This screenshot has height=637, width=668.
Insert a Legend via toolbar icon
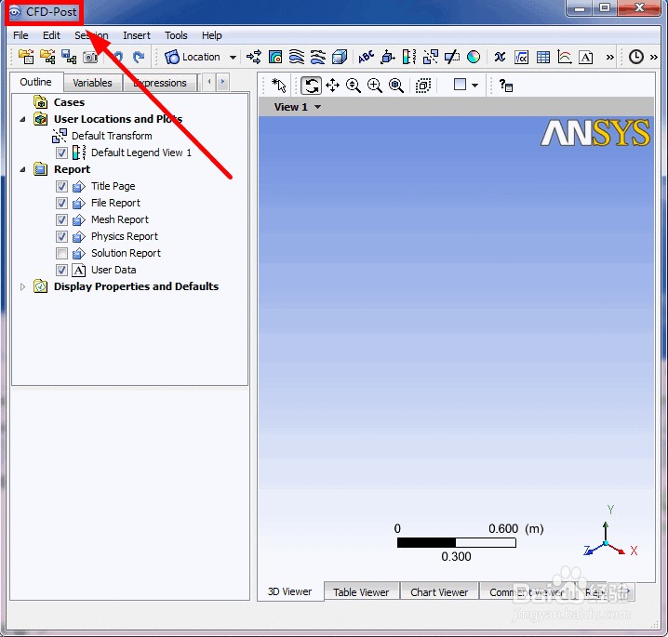point(409,57)
